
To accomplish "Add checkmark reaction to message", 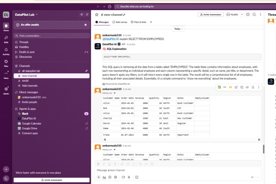I will point(219,87).
